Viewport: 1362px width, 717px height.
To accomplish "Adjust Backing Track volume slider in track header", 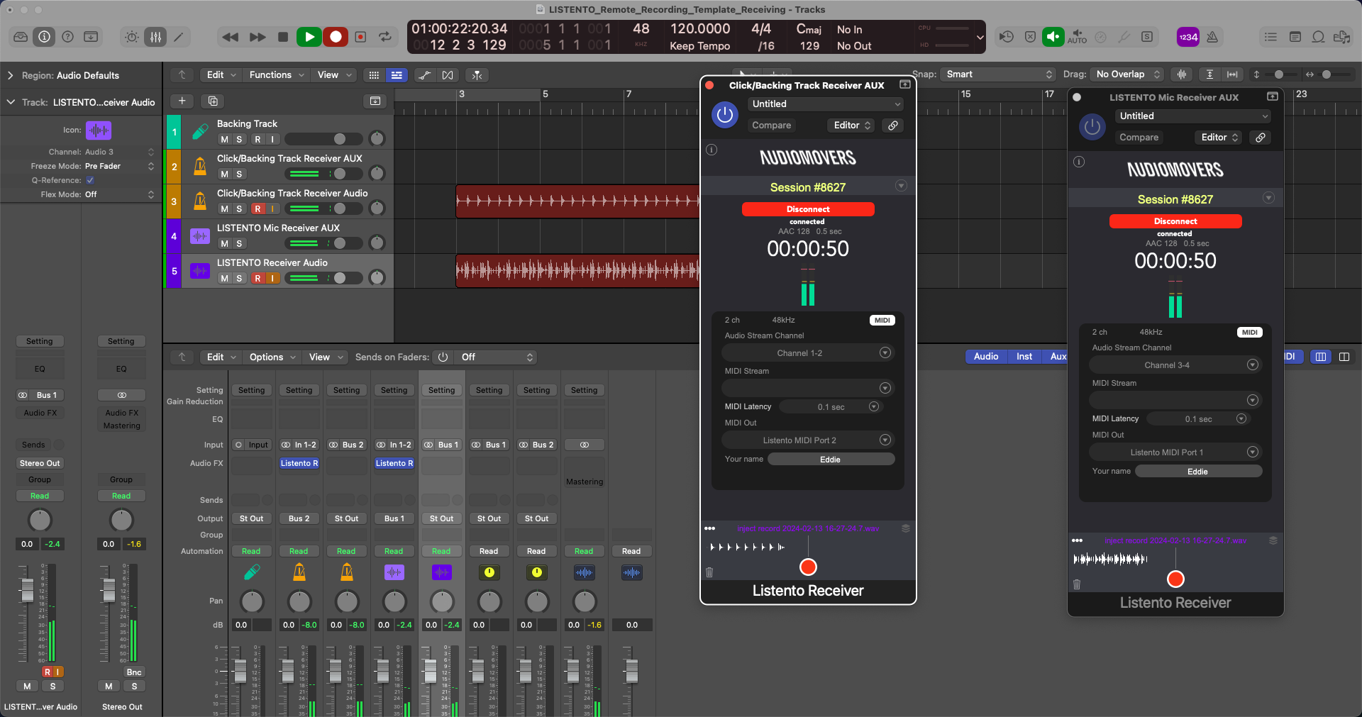I will (x=324, y=139).
